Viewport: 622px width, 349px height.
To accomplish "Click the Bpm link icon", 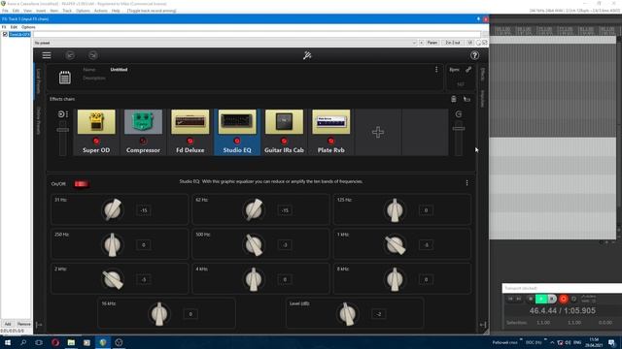I will pyautogui.click(x=468, y=70).
